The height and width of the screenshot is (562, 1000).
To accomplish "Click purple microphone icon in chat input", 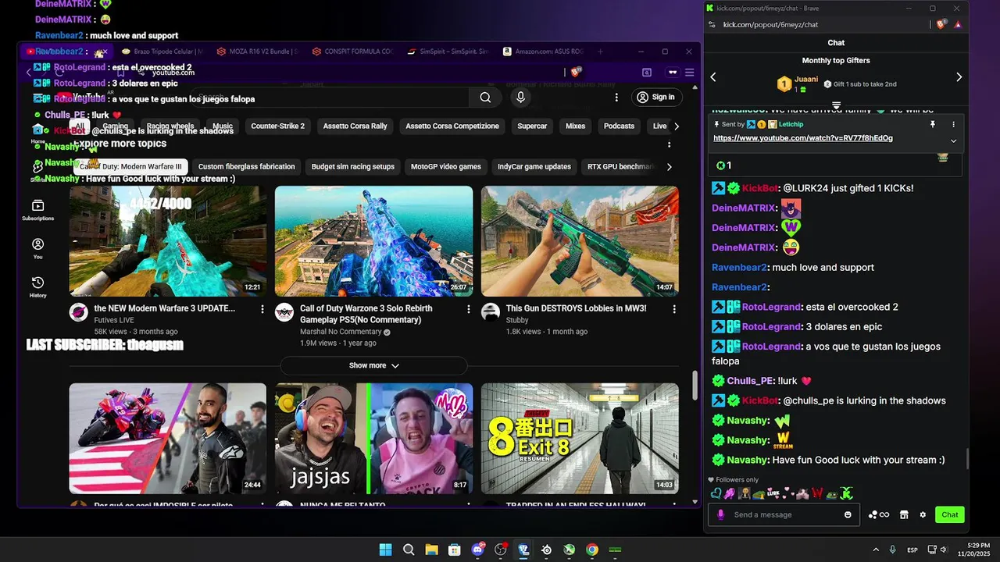I will click(x=720, y=514).
